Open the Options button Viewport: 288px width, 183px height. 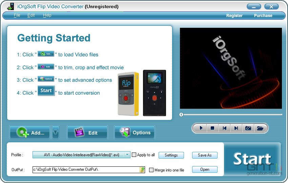(135, 132)
